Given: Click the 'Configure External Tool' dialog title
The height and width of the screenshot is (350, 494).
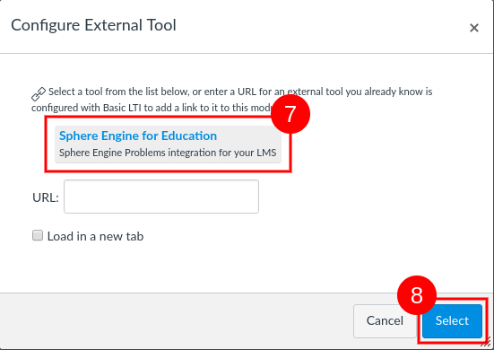Looking at the screenshot, I should (93, 25).
